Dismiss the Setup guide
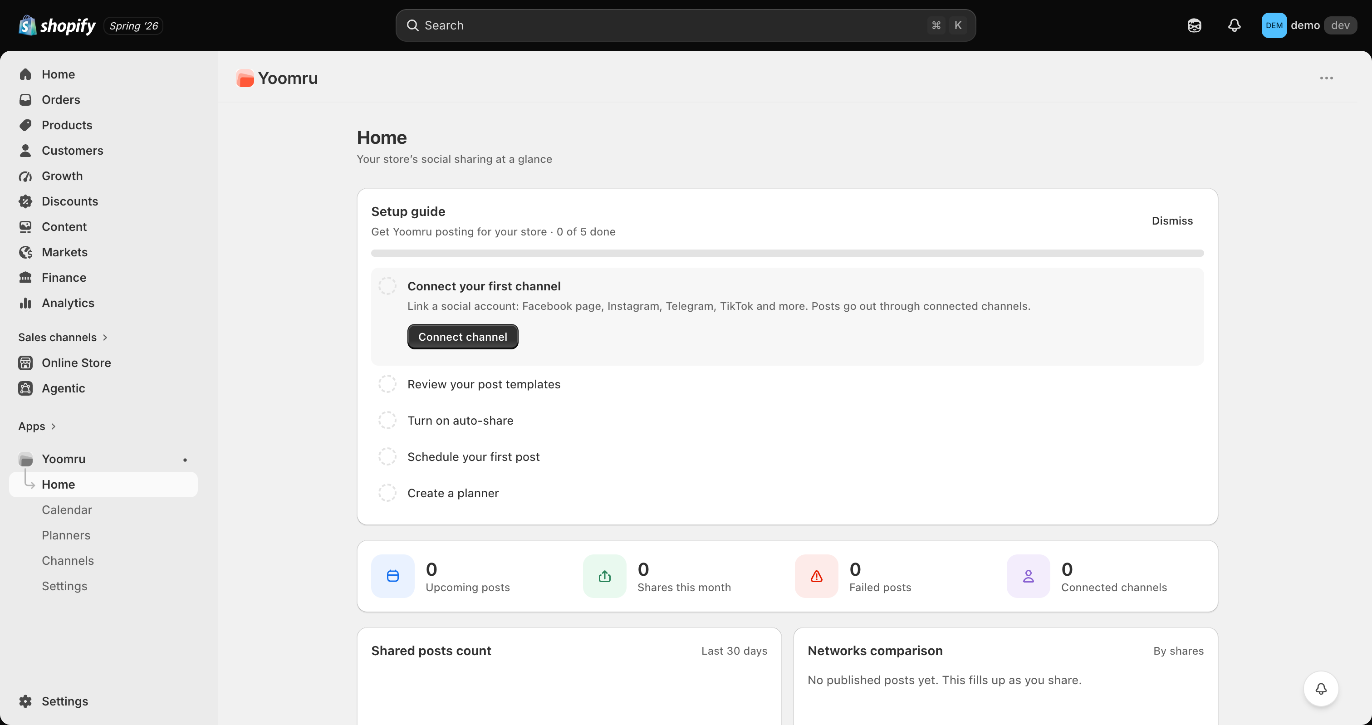Screen dimensions: 1372x725 pyautogui.click(x=1172, y=220)
